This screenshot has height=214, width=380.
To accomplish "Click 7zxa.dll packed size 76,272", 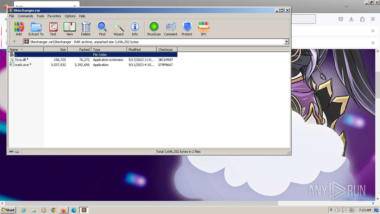I will point(84,60).
